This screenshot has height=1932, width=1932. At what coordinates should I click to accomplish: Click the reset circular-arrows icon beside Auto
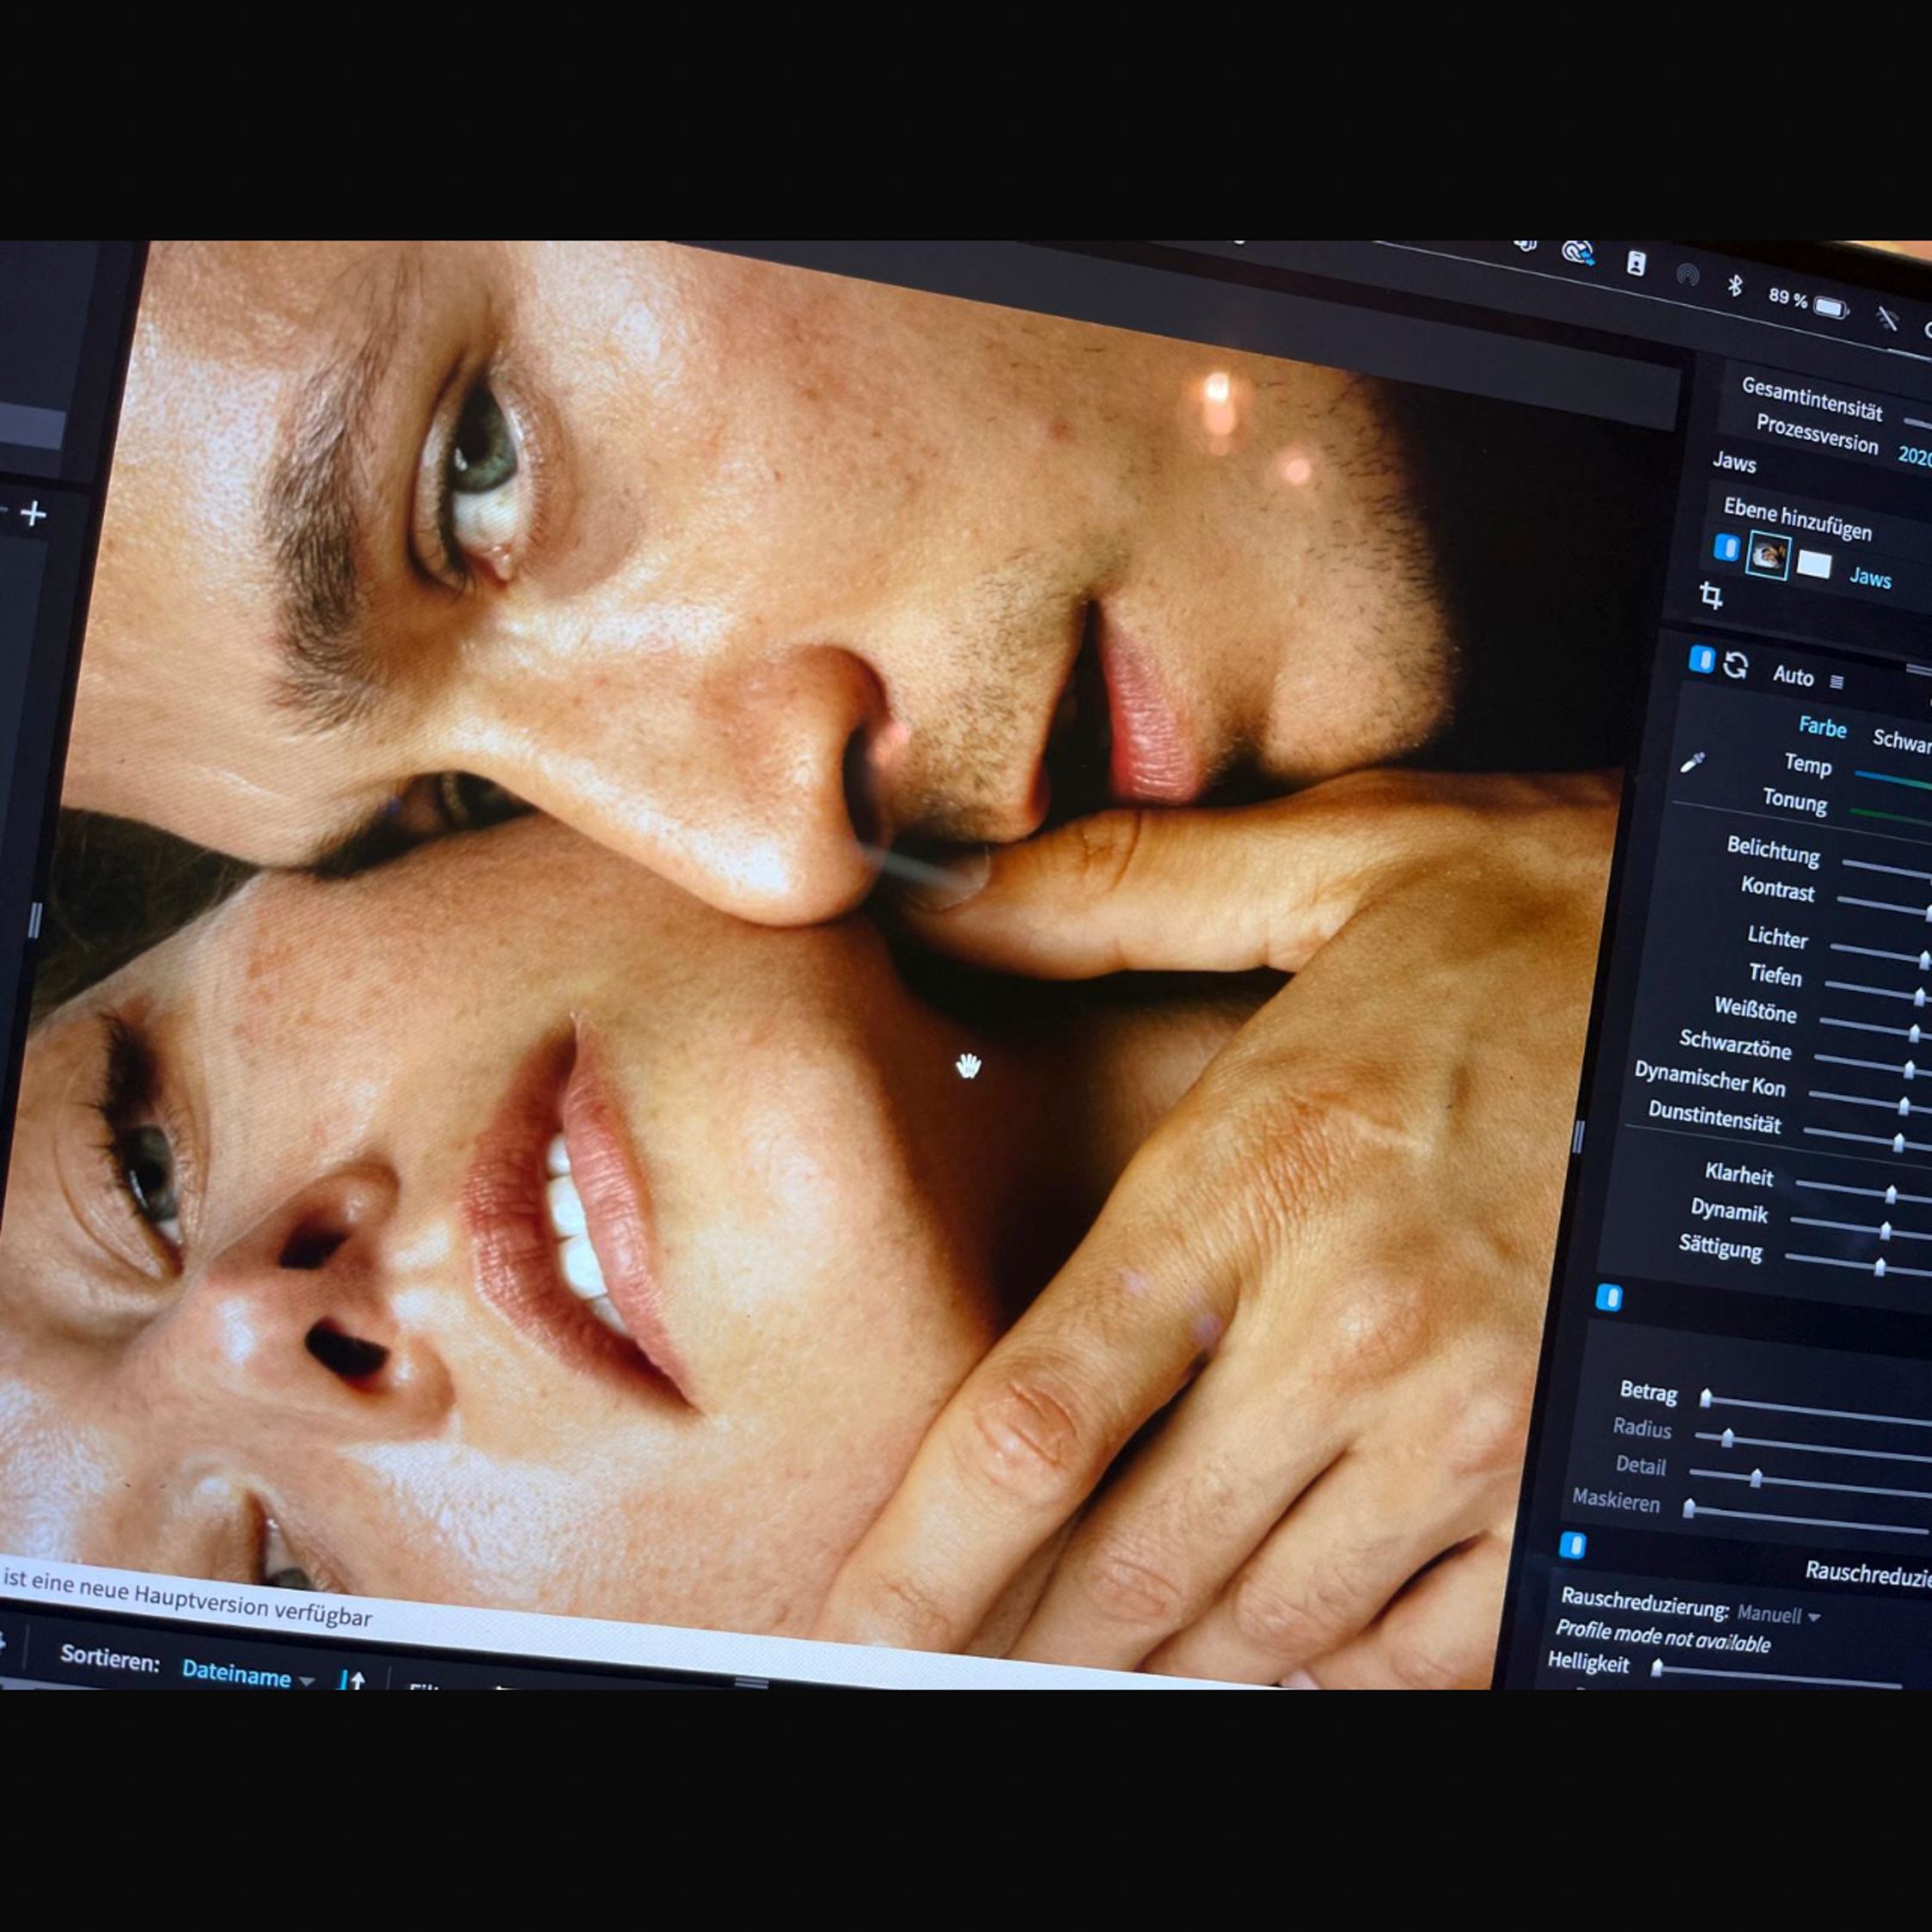point(1736,666)
